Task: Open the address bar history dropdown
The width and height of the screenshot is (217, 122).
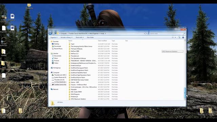Action: click(x=144, y=34)
